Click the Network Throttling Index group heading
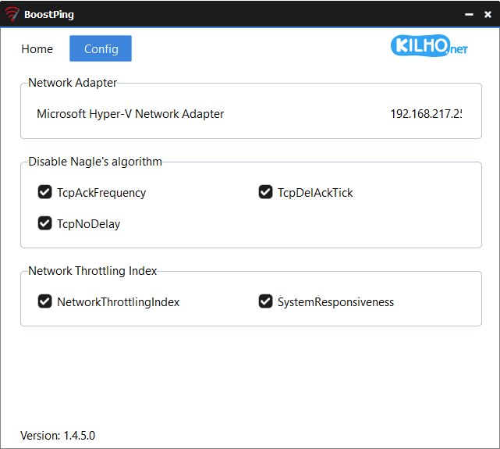500x449 pixels. (93, 271)
